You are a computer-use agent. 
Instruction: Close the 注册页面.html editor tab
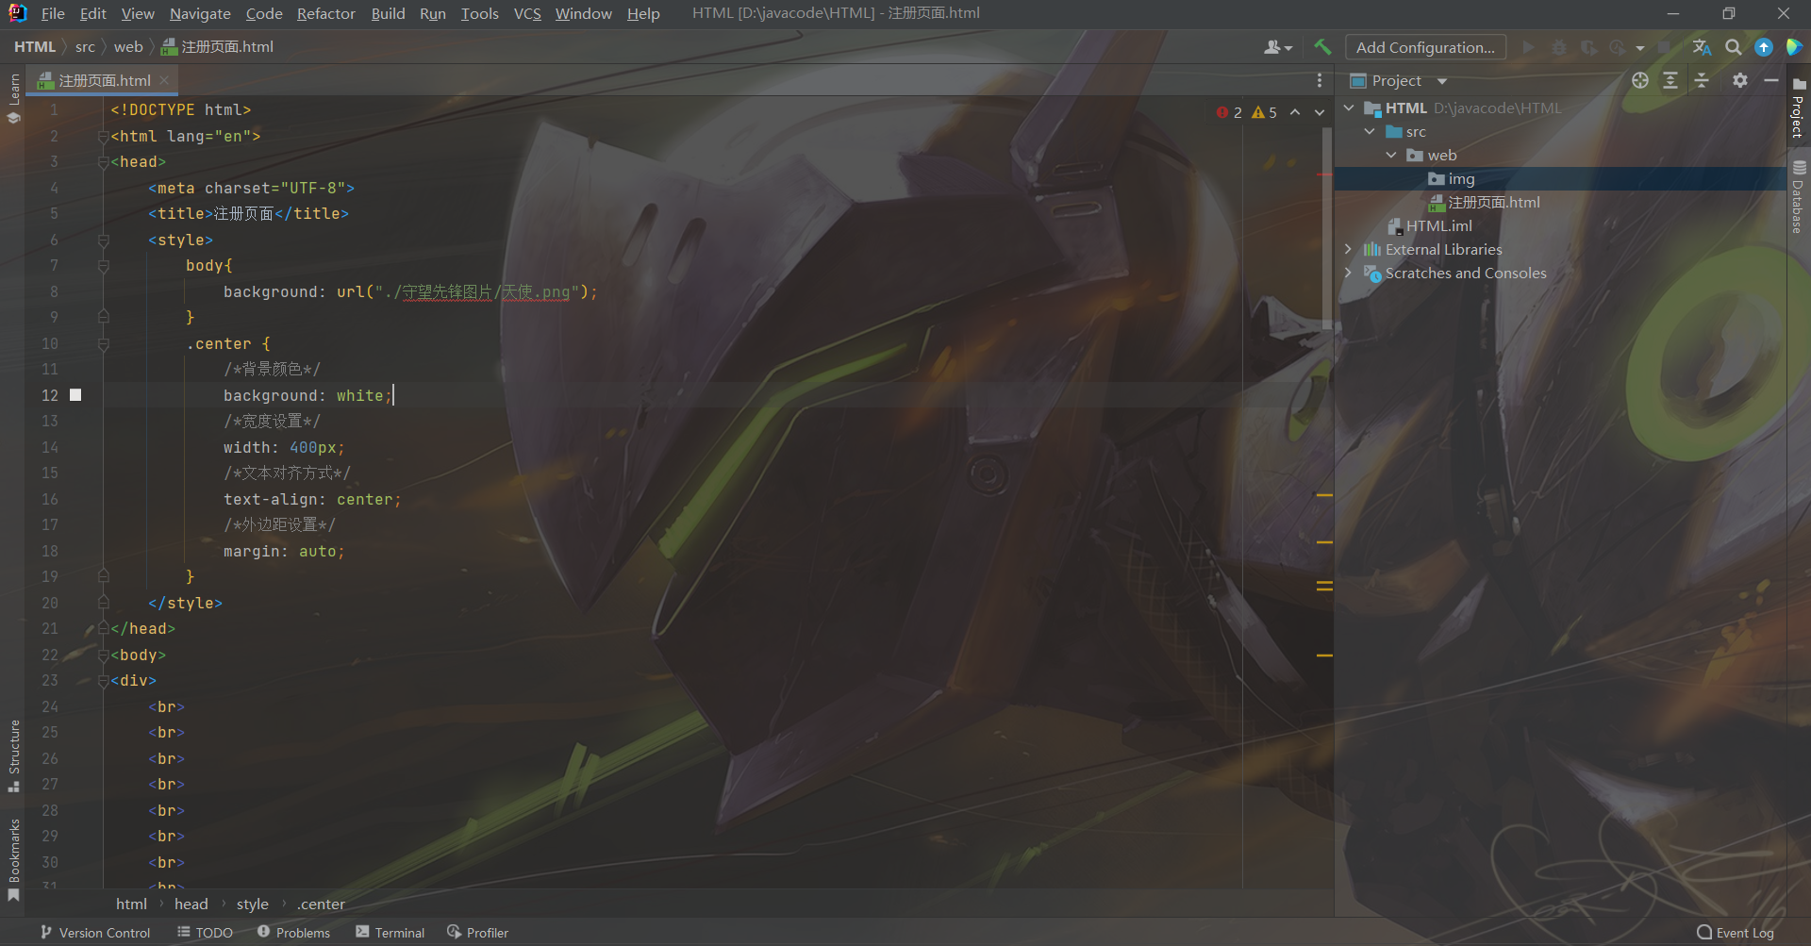[164, 80]
